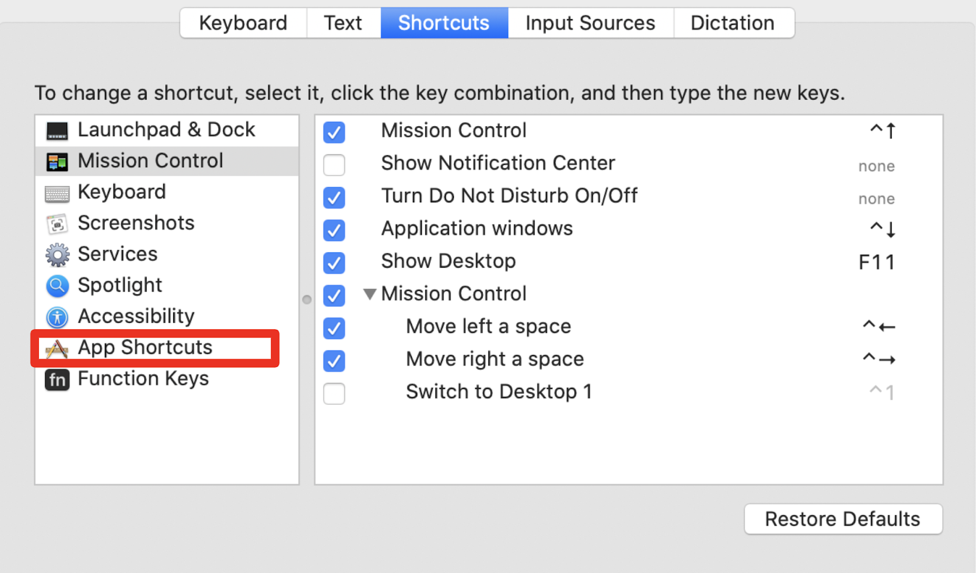Enable Show Notification Center checkbox
Screen dimensions: 976x573
click(334, 165)
